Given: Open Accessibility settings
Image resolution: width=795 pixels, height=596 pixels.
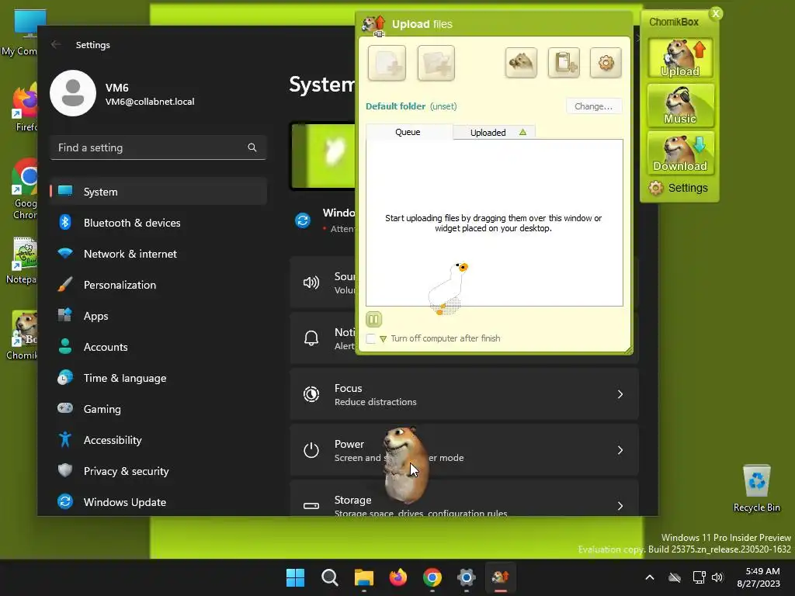Looking at the screenshot, I should (x=158, y=440).
